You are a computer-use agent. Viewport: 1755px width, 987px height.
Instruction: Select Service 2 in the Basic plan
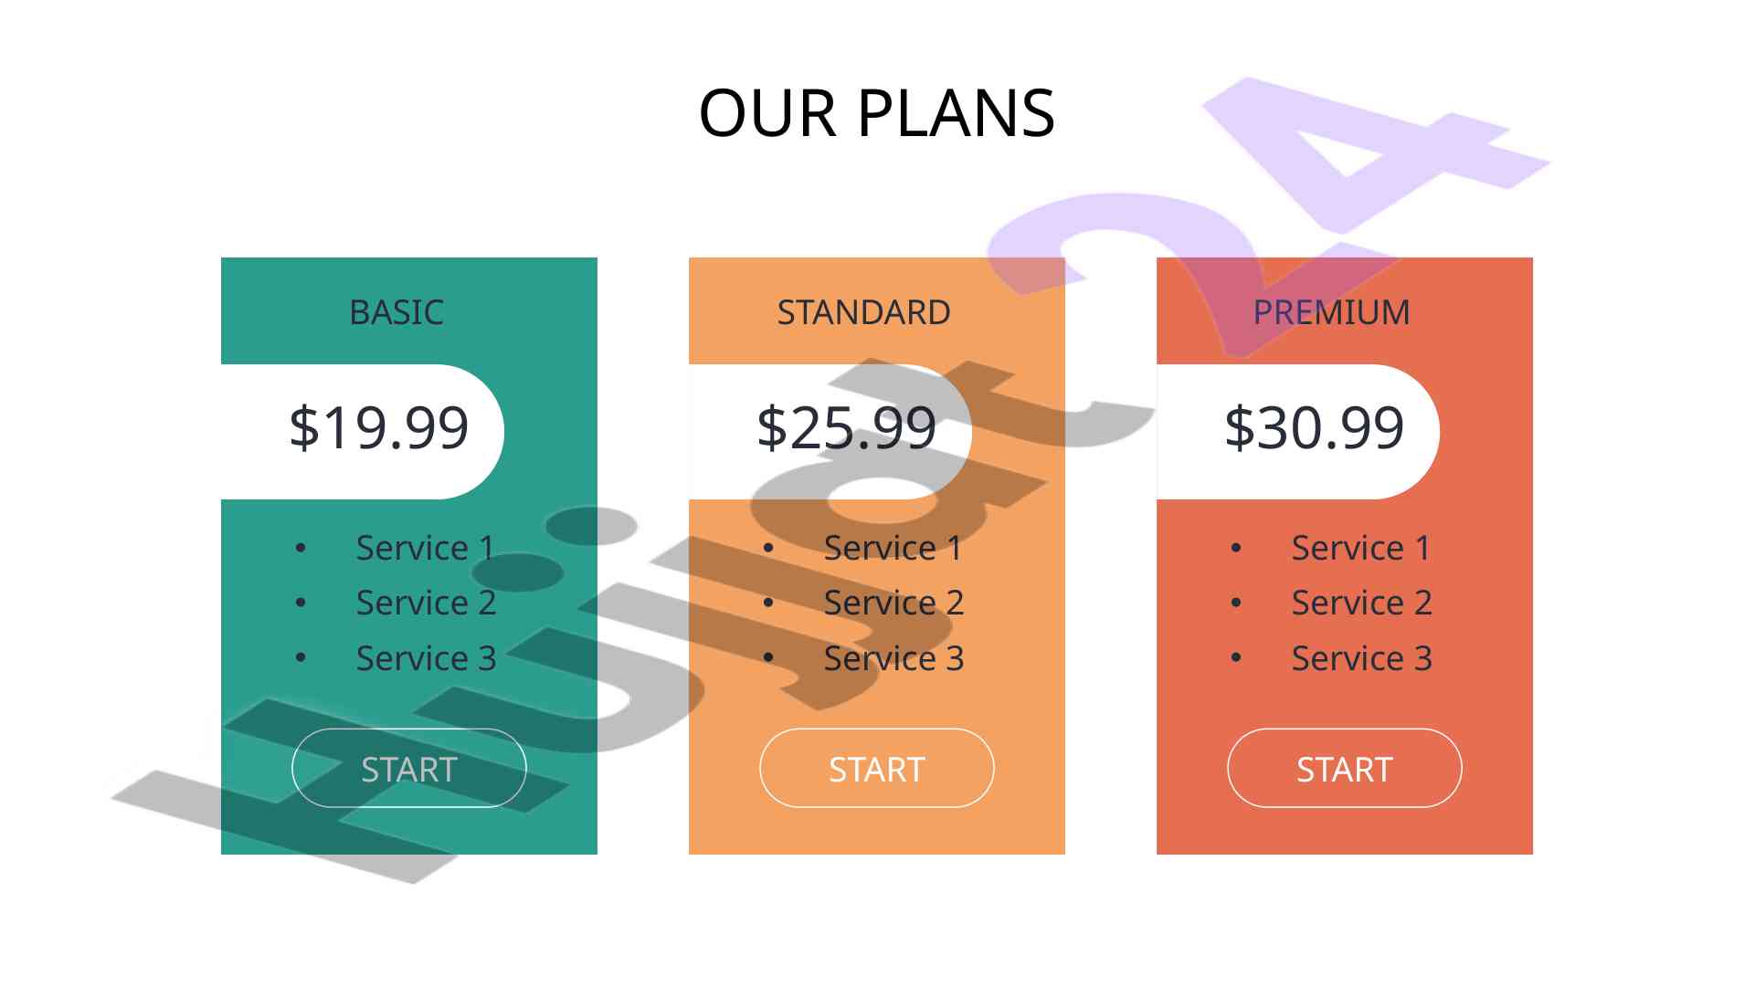pyautogui.click(x=426, y=603)
